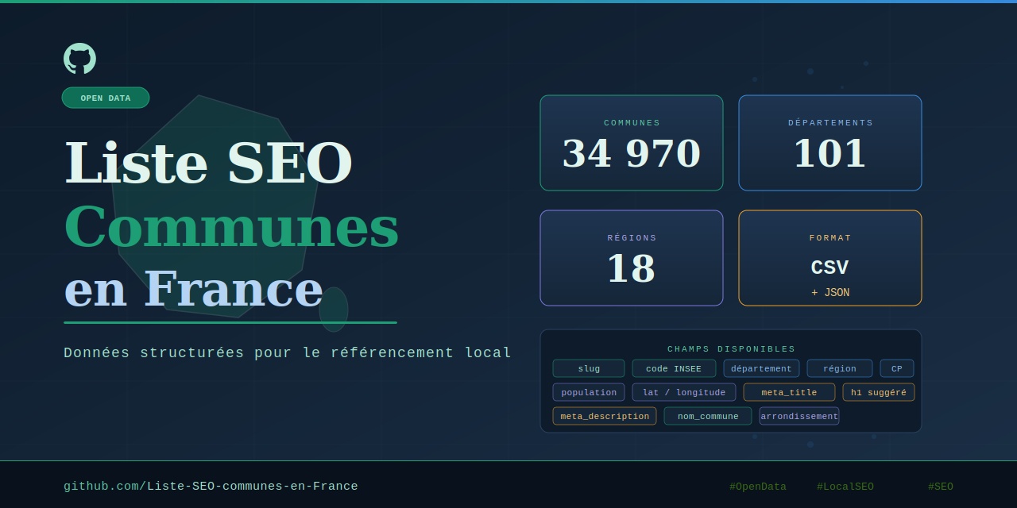Click the Format CSV + JSON card
Viewport: 1017px width, 508px height.
tap(830, 258)
